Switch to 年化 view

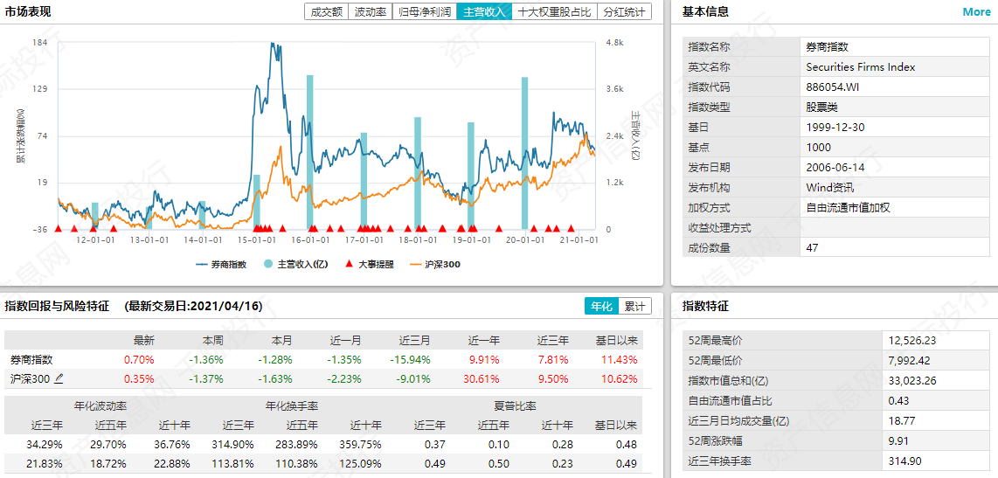click(x=601, y=307)
